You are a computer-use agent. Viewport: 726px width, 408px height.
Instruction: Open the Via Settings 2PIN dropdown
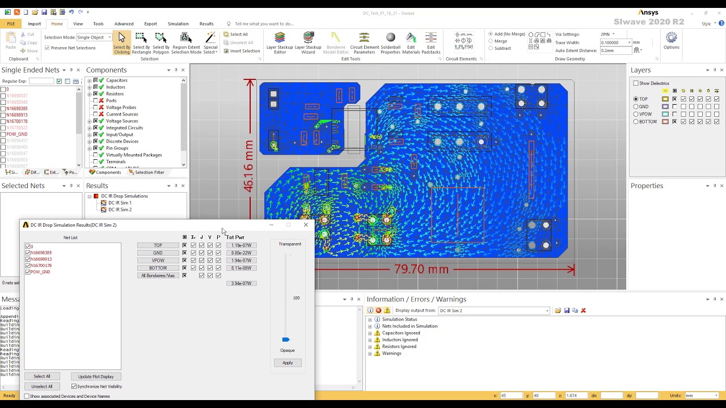point(613,34)
